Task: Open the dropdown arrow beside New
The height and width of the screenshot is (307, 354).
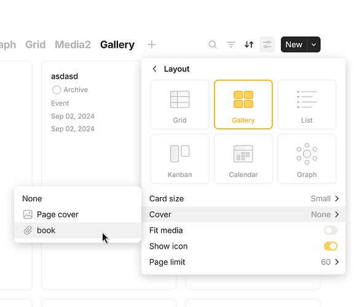Action: pos(313,45)
